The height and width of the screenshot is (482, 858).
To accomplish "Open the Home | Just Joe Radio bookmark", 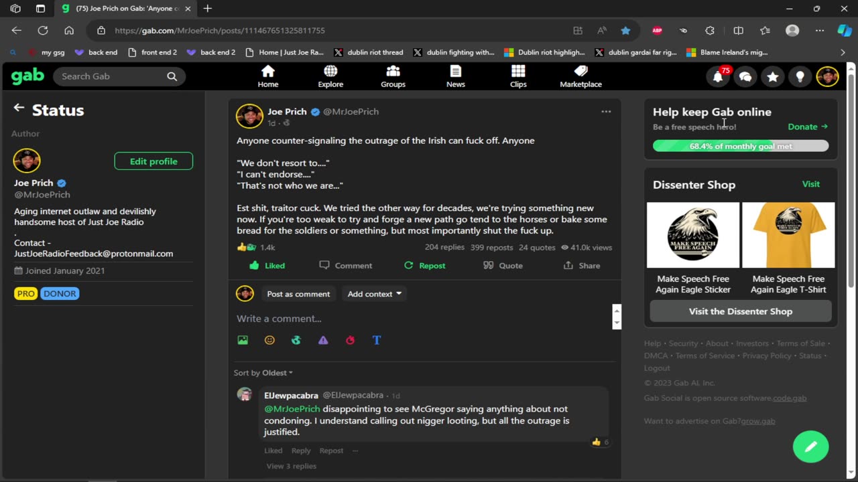I will (285, 52).
